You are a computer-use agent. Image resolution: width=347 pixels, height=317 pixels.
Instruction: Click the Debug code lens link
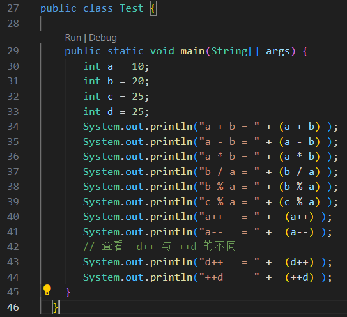[x=103, y=38]
